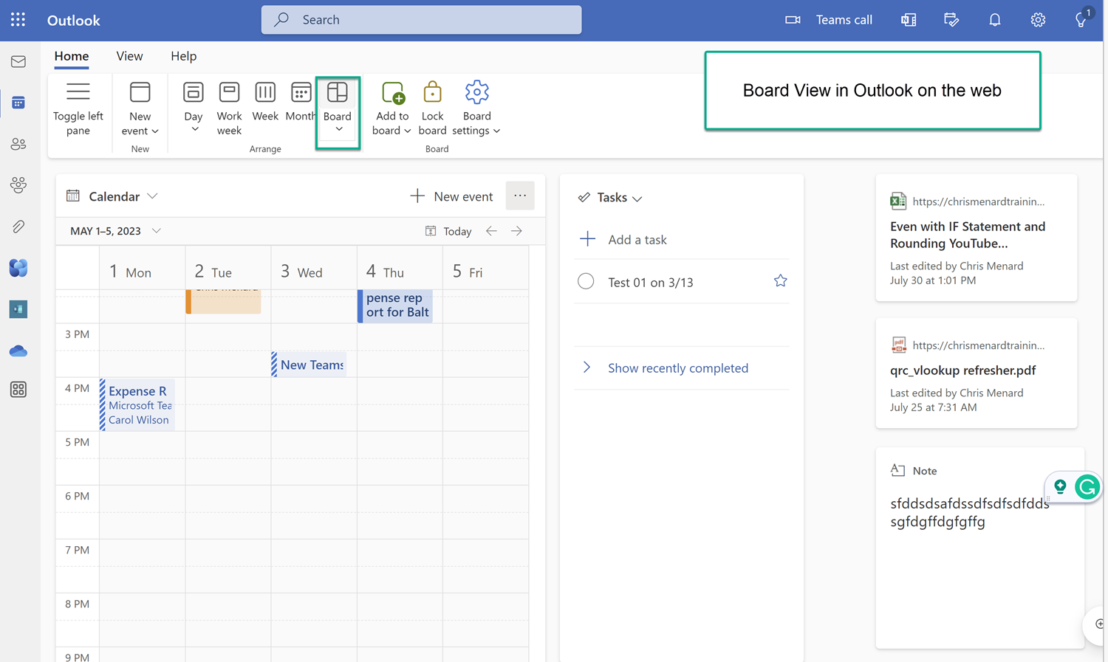Switch to the View ribbon tab
The height and width of the screenshot is (662, 1108).
129,56
